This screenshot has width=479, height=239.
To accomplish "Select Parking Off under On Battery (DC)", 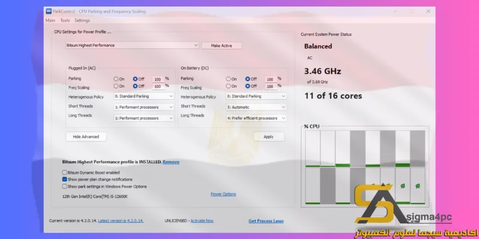I will pos(251,79).
